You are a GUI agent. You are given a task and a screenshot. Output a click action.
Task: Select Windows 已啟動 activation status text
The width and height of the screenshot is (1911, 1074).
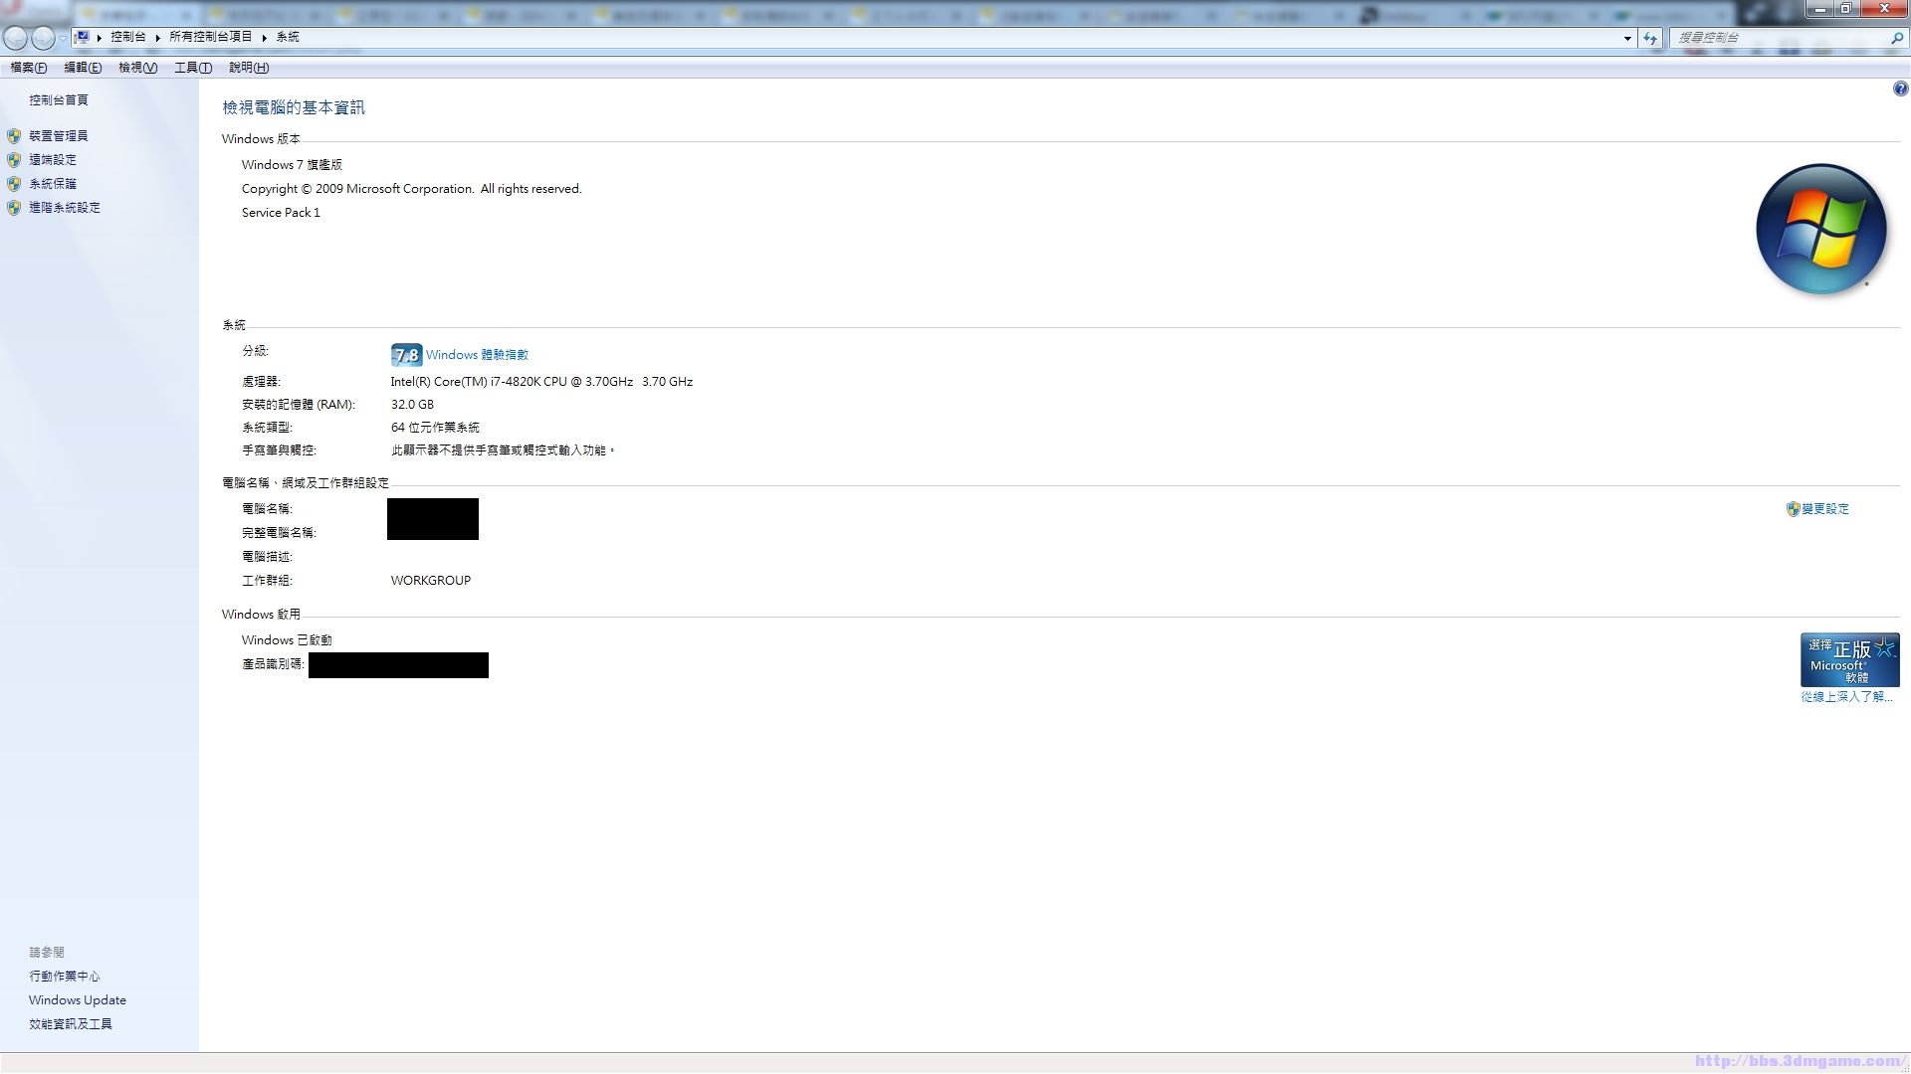(287, 640)
